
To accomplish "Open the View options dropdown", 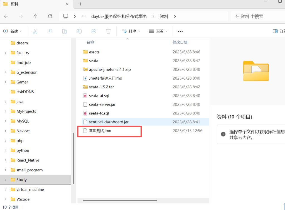I will (158, 31).
